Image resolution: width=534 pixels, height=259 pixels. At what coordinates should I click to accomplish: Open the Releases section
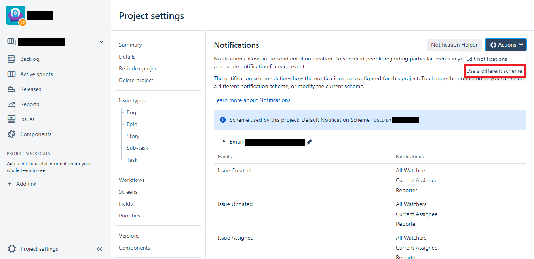pyautogui.click(x=30, y=89)
